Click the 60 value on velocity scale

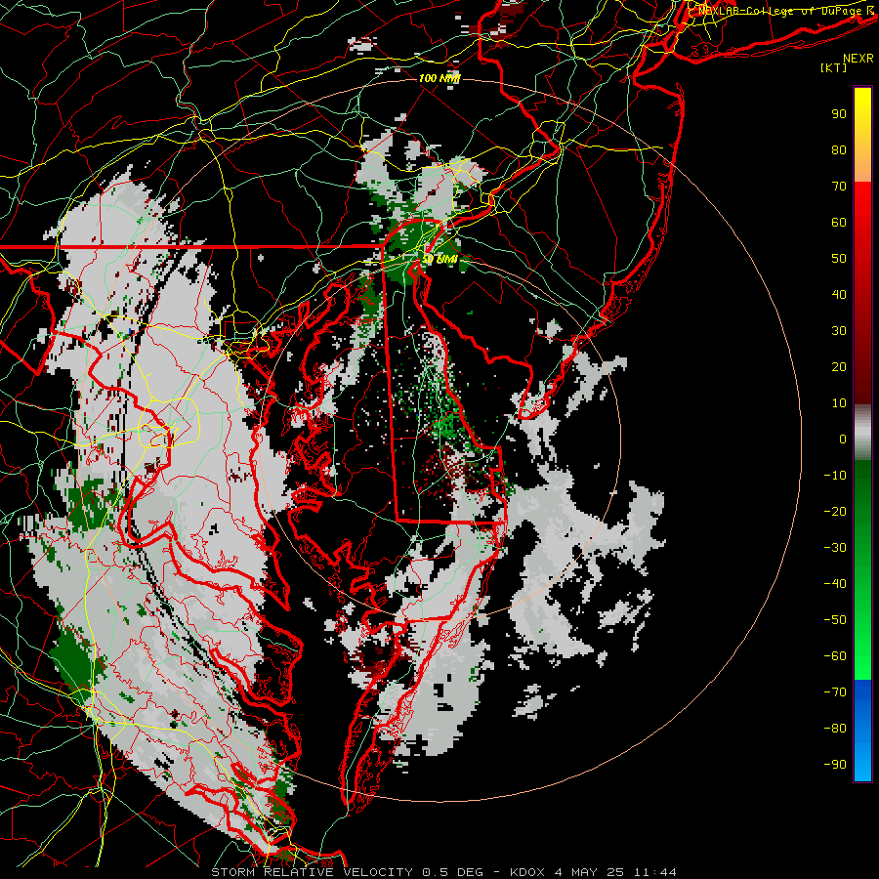tap(839, 222)
